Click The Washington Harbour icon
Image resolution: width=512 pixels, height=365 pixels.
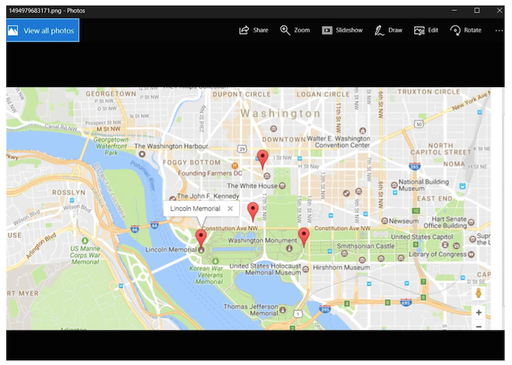click(x=141, y=154)
